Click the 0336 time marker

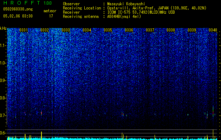(129, 30)
